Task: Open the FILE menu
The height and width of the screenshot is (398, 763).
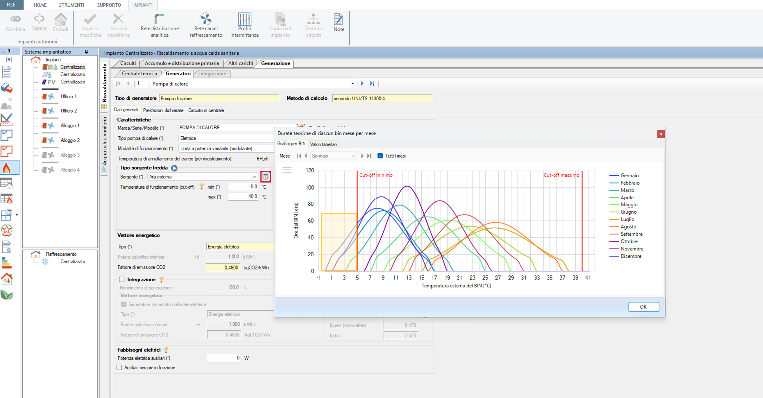Action: tap(11, 5)
